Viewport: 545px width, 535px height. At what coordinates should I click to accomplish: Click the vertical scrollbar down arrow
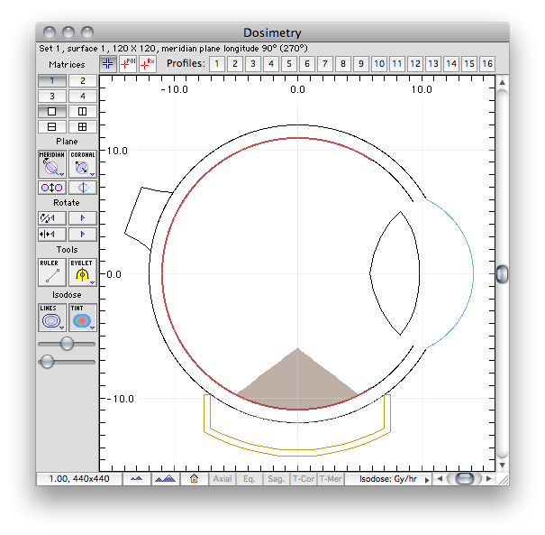click(502, 465)
